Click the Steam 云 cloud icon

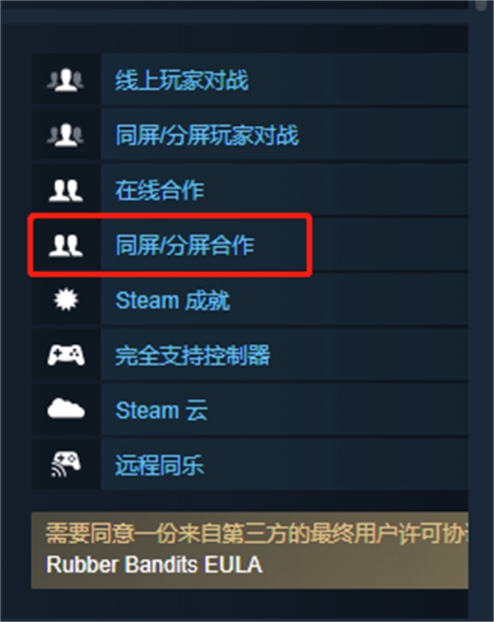[x=66, y=410]
